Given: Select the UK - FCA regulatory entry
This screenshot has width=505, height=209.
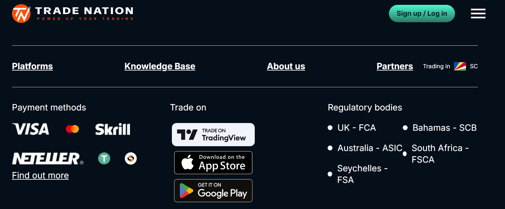Looking at the screenshot, I should click(x=356, y=128).
